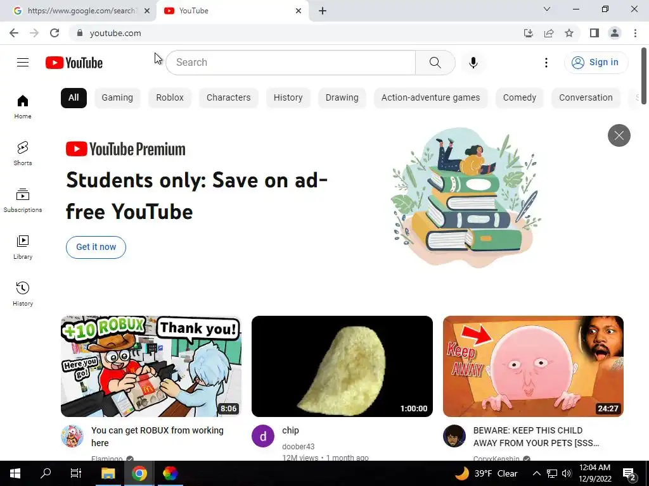Bookmark this tab with star icon
Screen dimensions: 649x486
(x=569, y=33)
